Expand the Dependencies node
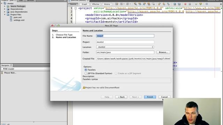 (x=5, y=9)
